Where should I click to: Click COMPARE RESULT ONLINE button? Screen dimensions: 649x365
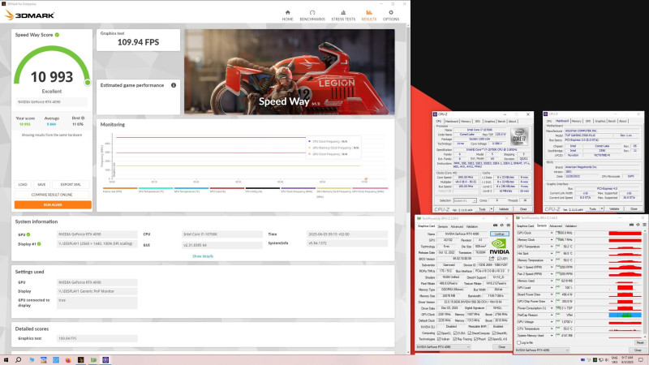click(x=52, y=195)
